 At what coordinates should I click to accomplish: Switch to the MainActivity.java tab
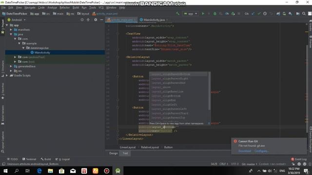[154, 19]
